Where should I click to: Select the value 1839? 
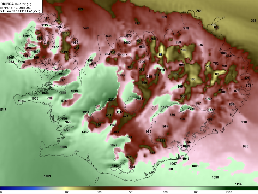[x=74, y=91]
